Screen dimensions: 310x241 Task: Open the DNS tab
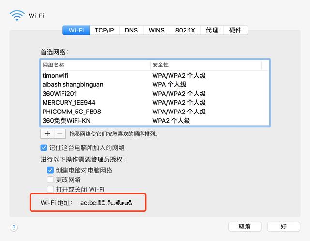pos(131,30)
